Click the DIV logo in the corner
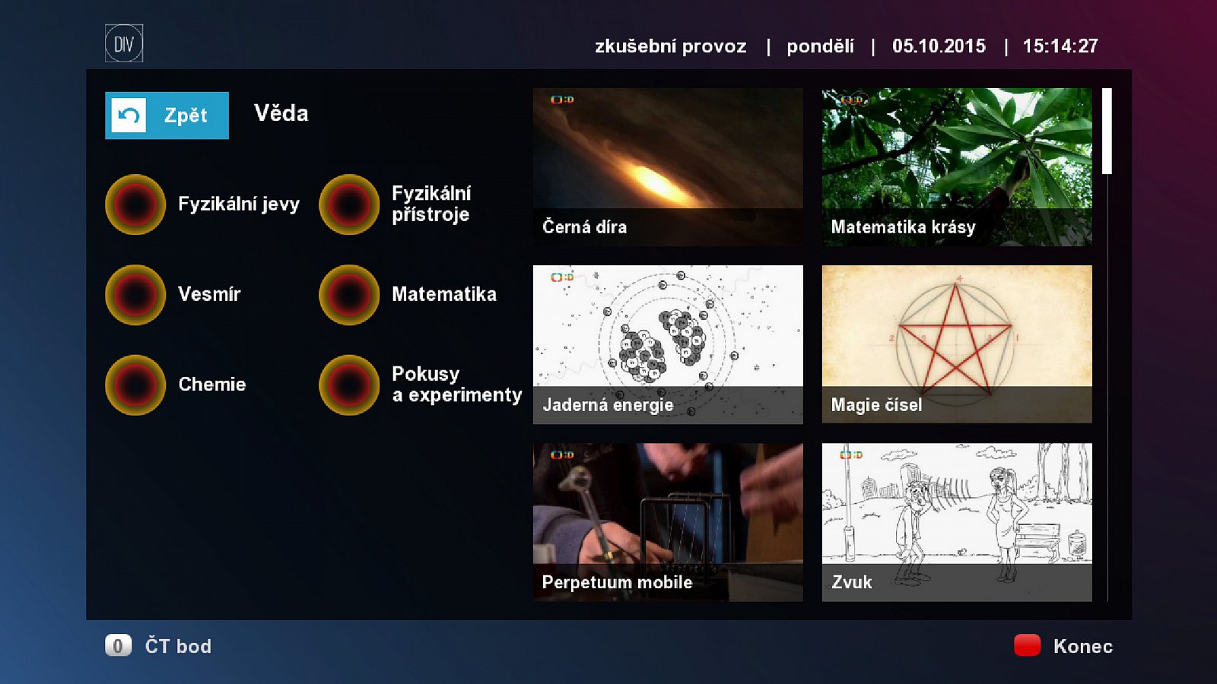This screenshot has height=684, width=1217. [x=123, y=43]
